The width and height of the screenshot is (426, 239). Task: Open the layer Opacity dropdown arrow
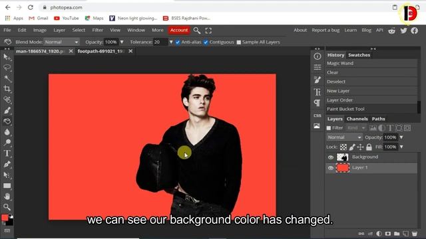click(x=401, y=137)
